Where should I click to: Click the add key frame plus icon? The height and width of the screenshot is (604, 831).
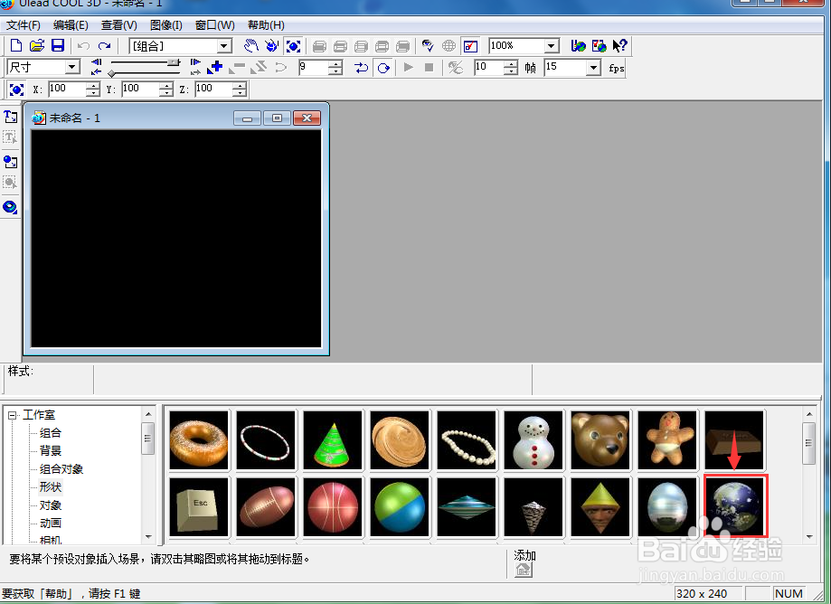pos(215,67)
